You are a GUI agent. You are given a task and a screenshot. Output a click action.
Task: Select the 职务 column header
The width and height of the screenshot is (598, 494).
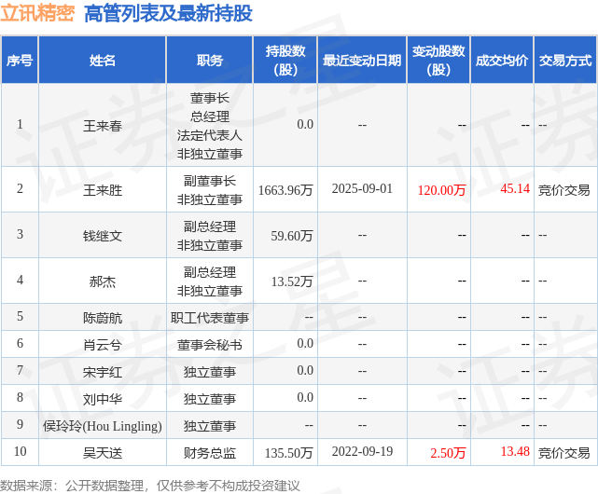click(209, 60)
